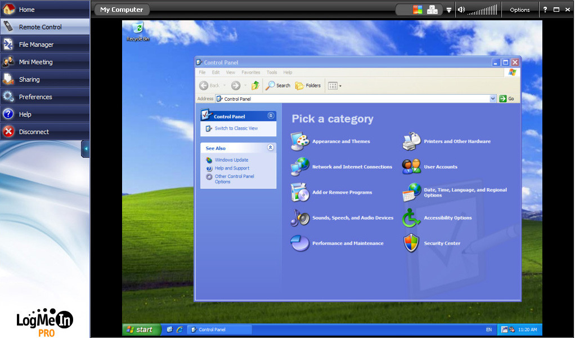Click the LogMeIn Windows logo toolbar icon
This screenshot has width=575, height=338.
pos(417,10)
